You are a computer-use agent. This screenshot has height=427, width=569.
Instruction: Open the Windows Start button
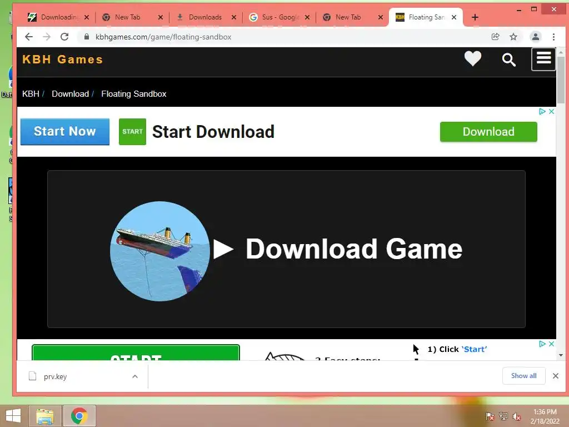tap(13, 416)
